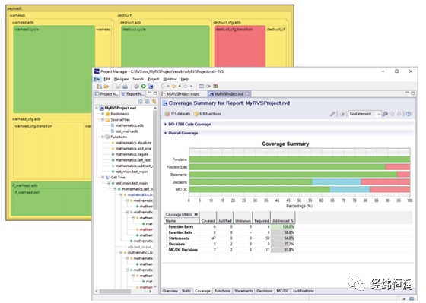Click the Coverage Metric column header button
The image size is (426, 303).
182,215
